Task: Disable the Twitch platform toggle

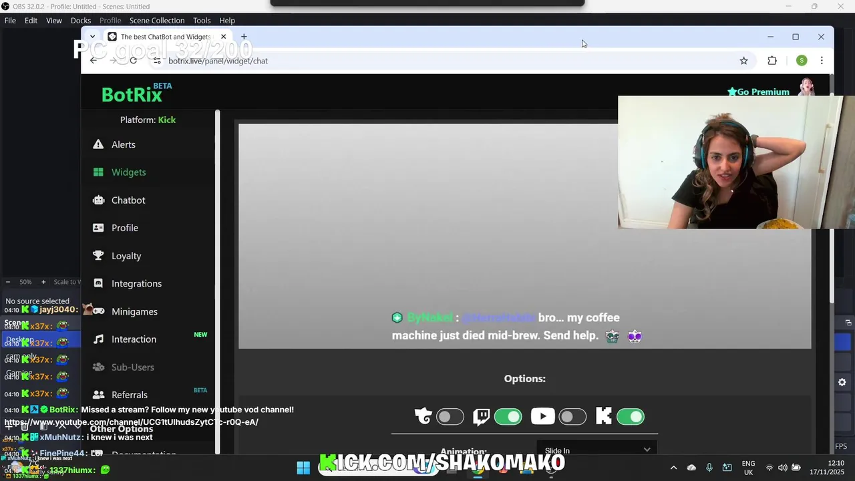Action: click(508, 417)
